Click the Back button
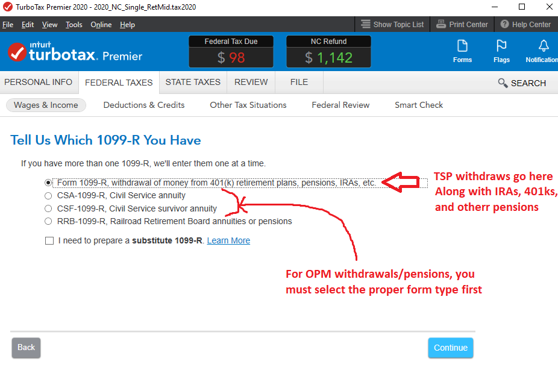The image size is (558, 382). coord(26,348)
